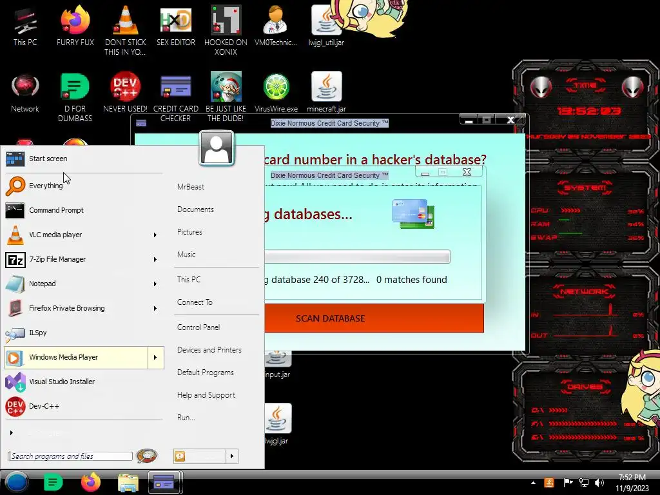Open NEVER USED! Dev-C++ desktop shortcut

(125, 93)
